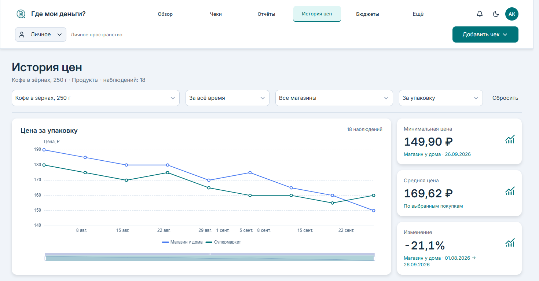Open the notifications bell
This screenshot has height=281, width=539.
[x=480, y=14]
